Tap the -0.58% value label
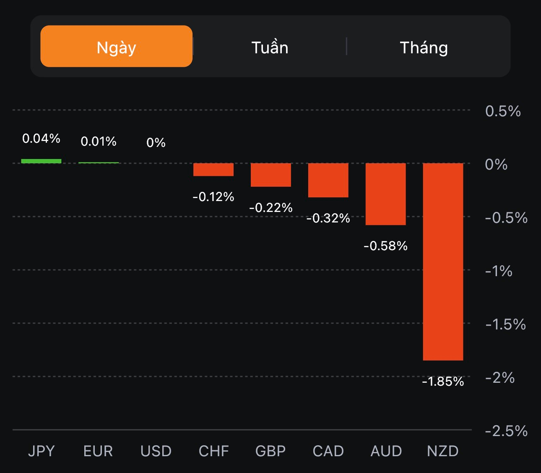The height and width of the screenshot is (473, 541). (385, 246)
